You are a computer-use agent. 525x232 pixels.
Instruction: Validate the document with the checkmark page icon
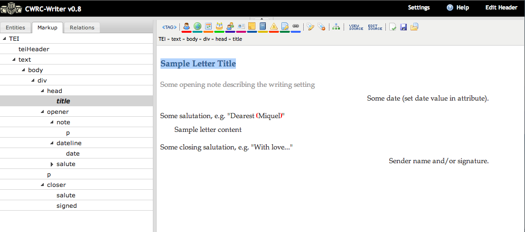coord(393,27)
